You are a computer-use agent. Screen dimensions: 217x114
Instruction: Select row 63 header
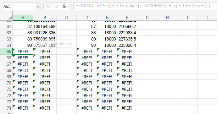[x=6, y=39]
